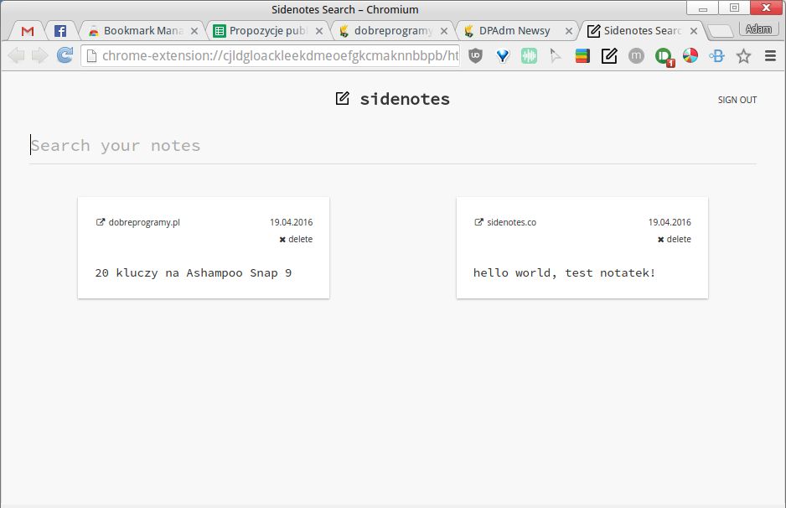The height and width of the screenshot is (508, 786).
Task: Click the Adam profile button
Action: coord(758,29)
